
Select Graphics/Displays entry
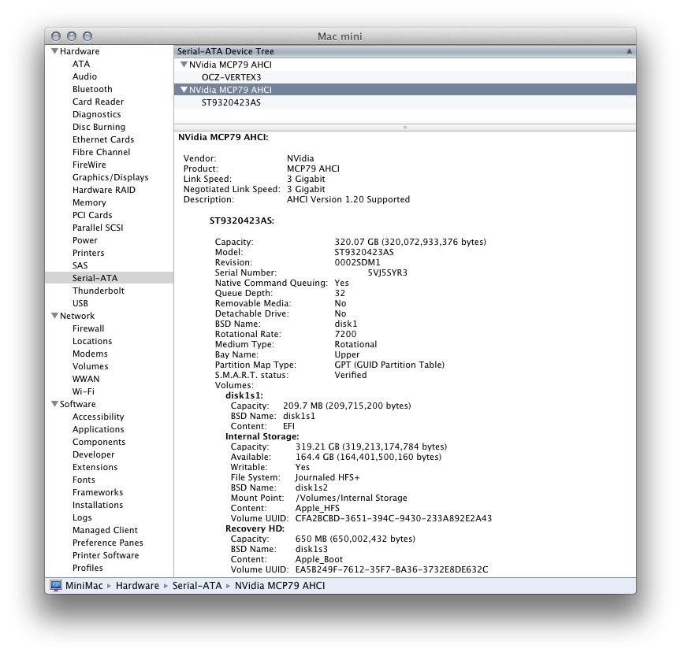[x=110, y=177]
